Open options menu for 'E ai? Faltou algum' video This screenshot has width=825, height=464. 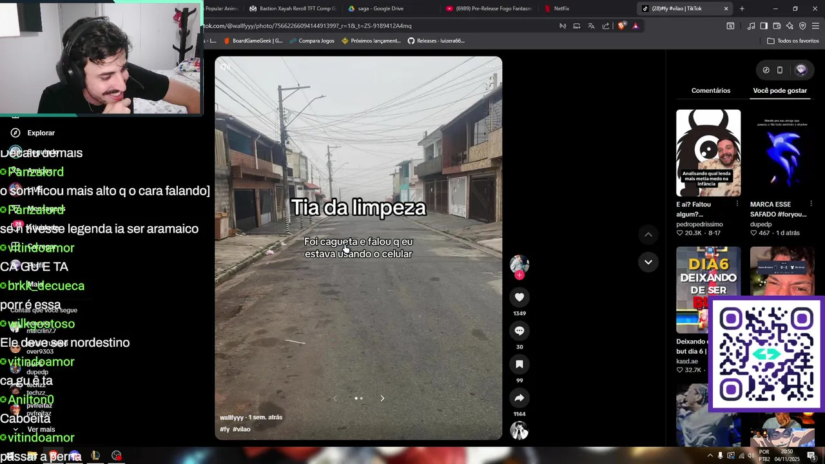[737, 204]
